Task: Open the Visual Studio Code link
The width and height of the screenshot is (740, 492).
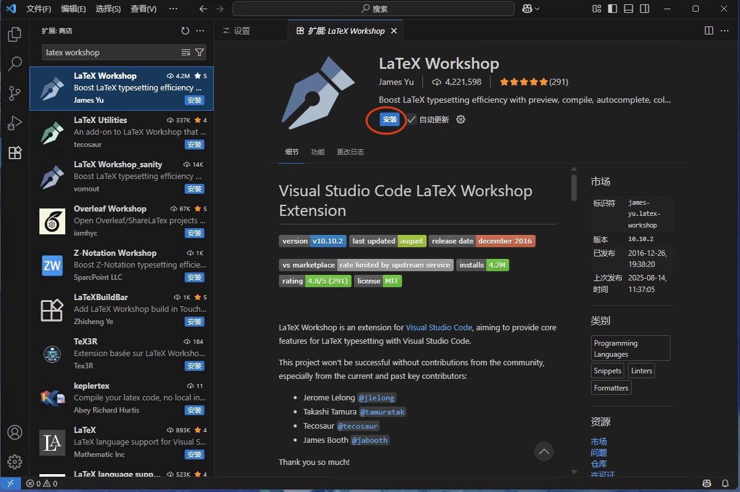Action: coord(439,327)
